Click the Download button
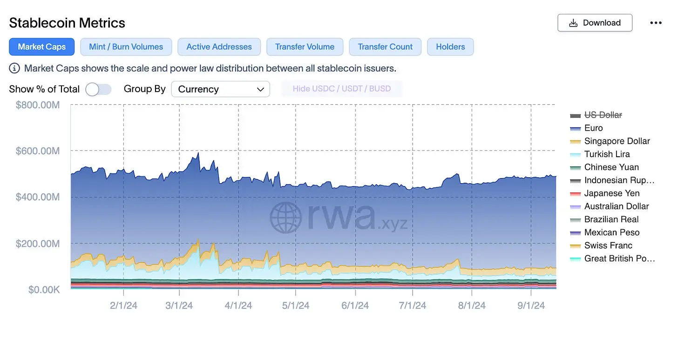 pyautogui.click(x=595, y=23)
